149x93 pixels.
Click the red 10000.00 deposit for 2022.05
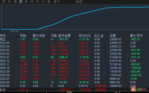click(x=100, y=86)
